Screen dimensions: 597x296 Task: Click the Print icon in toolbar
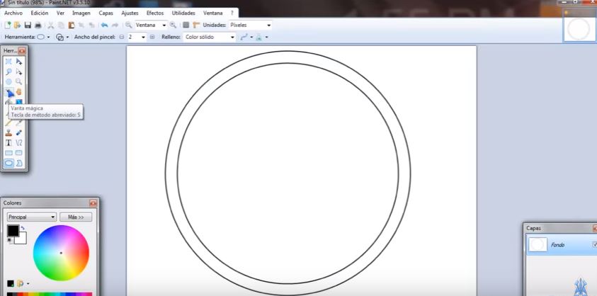click(38, 25)
